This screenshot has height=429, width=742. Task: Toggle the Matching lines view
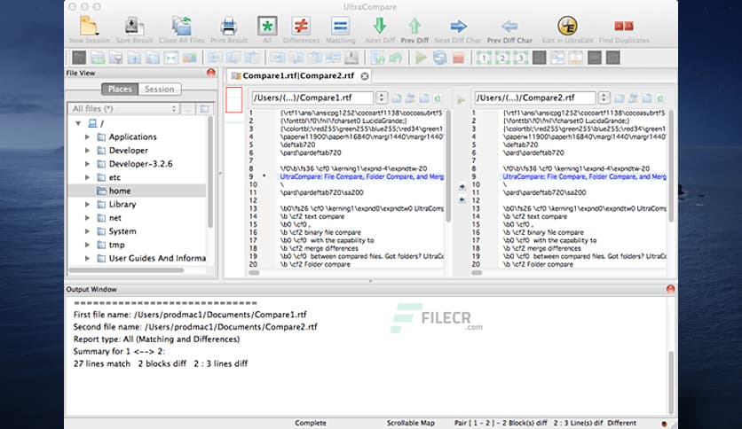(x=340, y=25)
